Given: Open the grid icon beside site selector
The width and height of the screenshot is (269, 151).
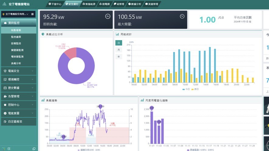Looking at the screenshot, I should 33,14.
